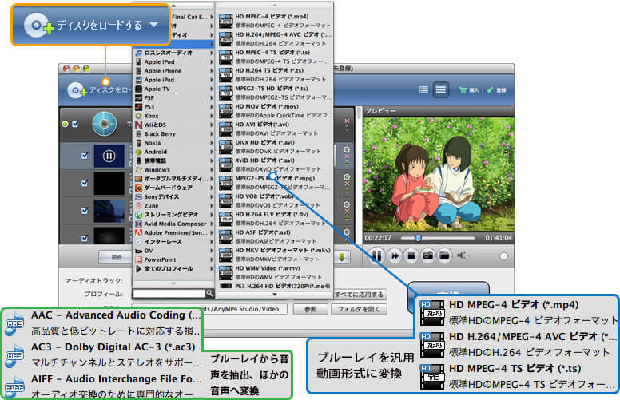620x400 pixels.
Task: Choose the Windows category icon
Action: tap(138, 169)
